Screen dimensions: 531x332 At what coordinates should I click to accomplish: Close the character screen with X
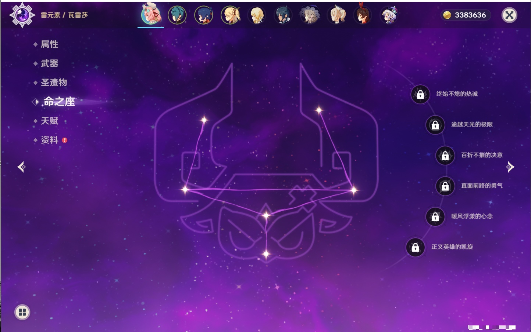coord(510,15)
